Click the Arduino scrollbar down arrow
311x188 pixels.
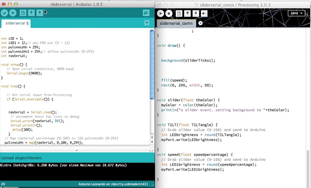(x=152, y=142)
